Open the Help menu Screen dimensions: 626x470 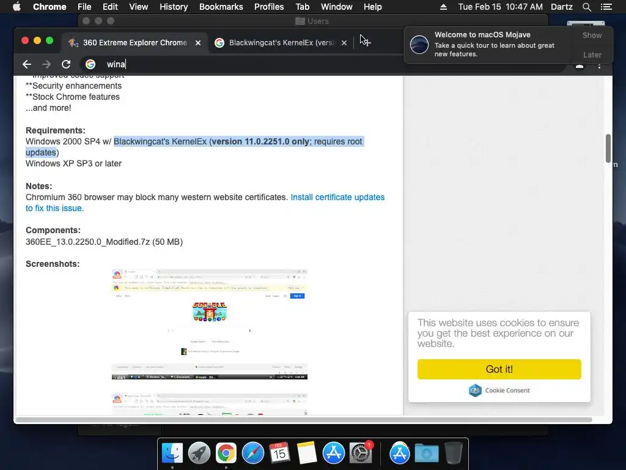[372, 7]
